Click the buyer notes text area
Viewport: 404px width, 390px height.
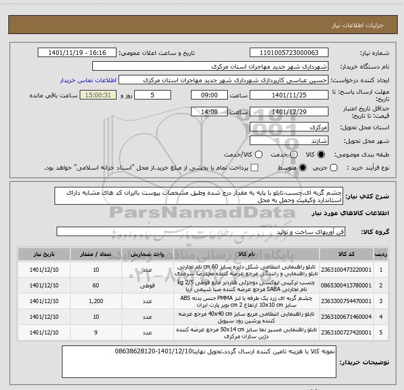point(199,362)
